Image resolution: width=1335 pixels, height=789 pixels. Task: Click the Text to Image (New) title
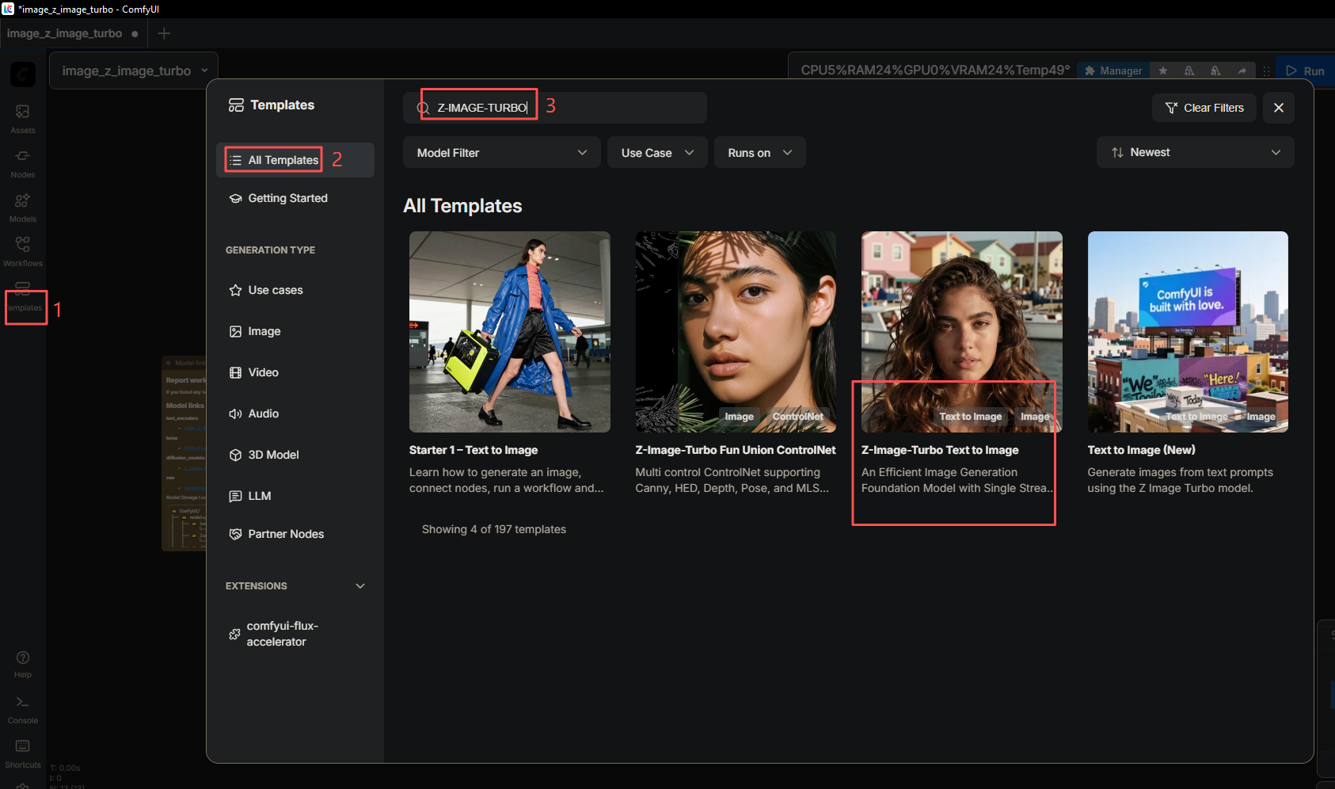click(x=1142, y=450)
